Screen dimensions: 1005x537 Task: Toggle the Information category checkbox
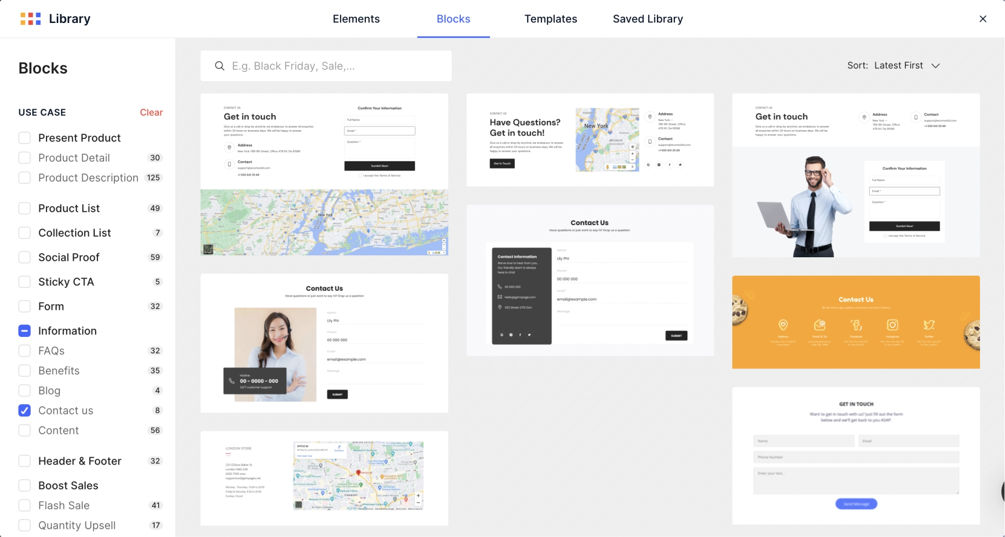[x=24, y=331]
